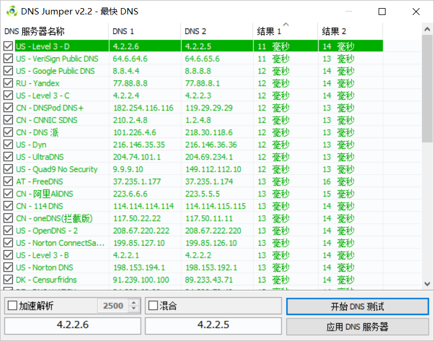The height and width of the screenshot is (341, 434).
Task: Sort by 结果 2 column header
Action: click(350, 31)
